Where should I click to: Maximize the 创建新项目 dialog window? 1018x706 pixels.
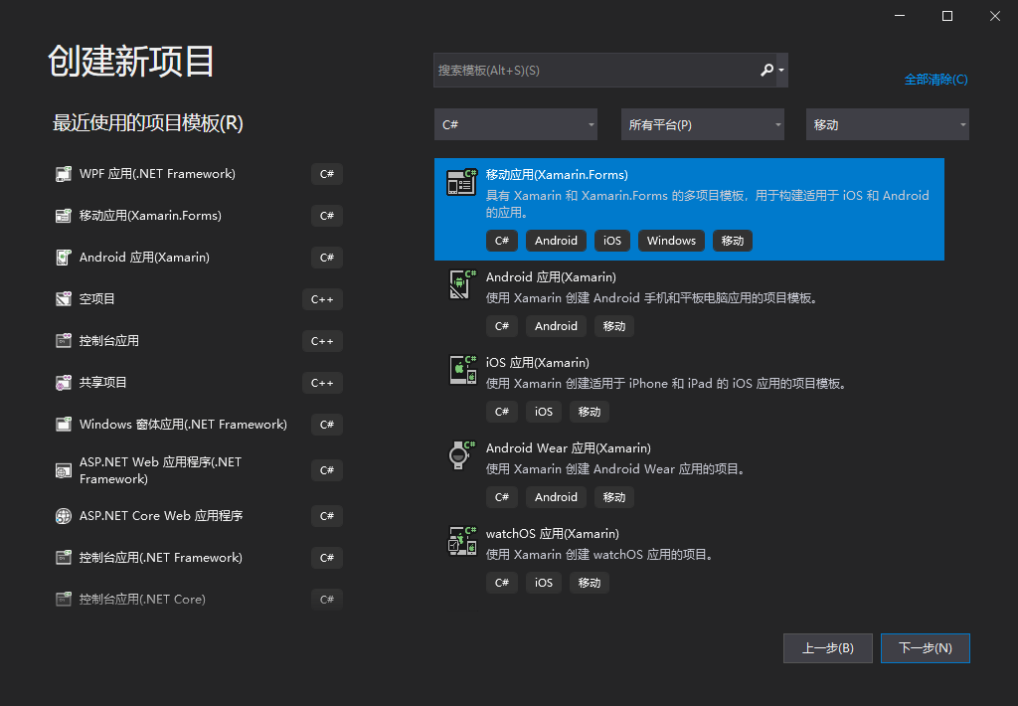[947, 16]
